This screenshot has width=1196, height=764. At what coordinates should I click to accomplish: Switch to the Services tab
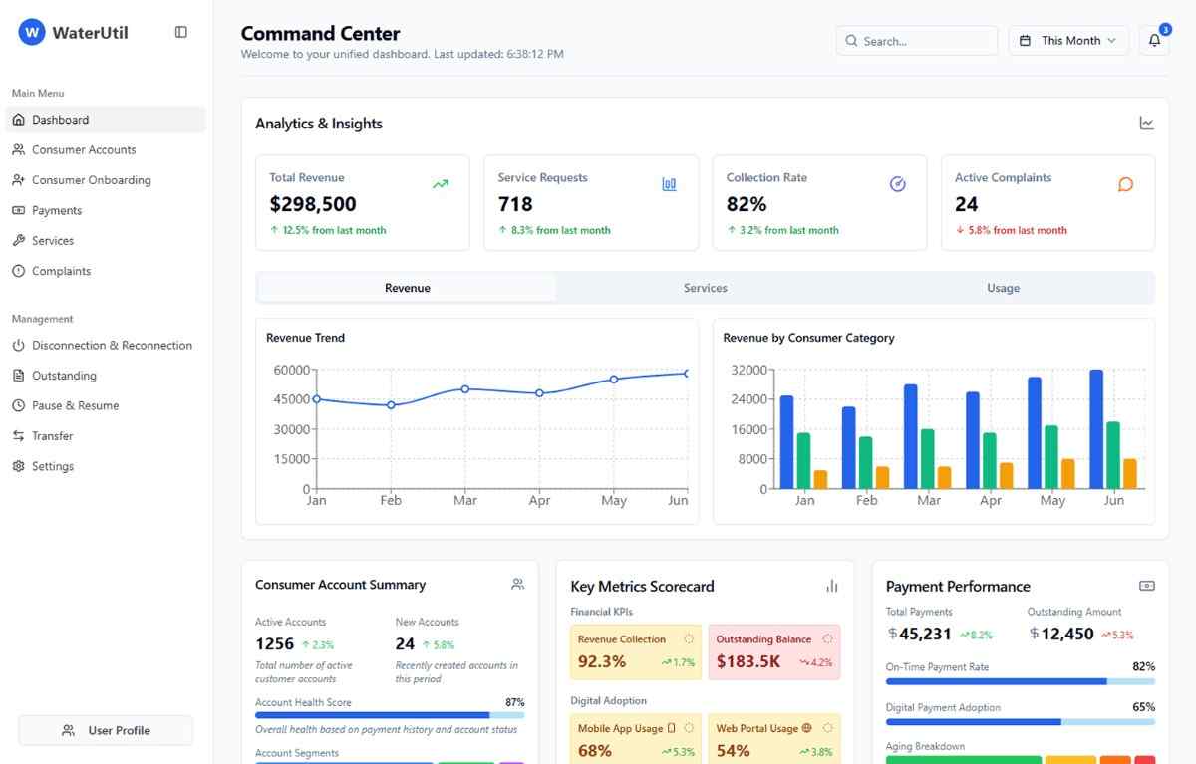705,287
